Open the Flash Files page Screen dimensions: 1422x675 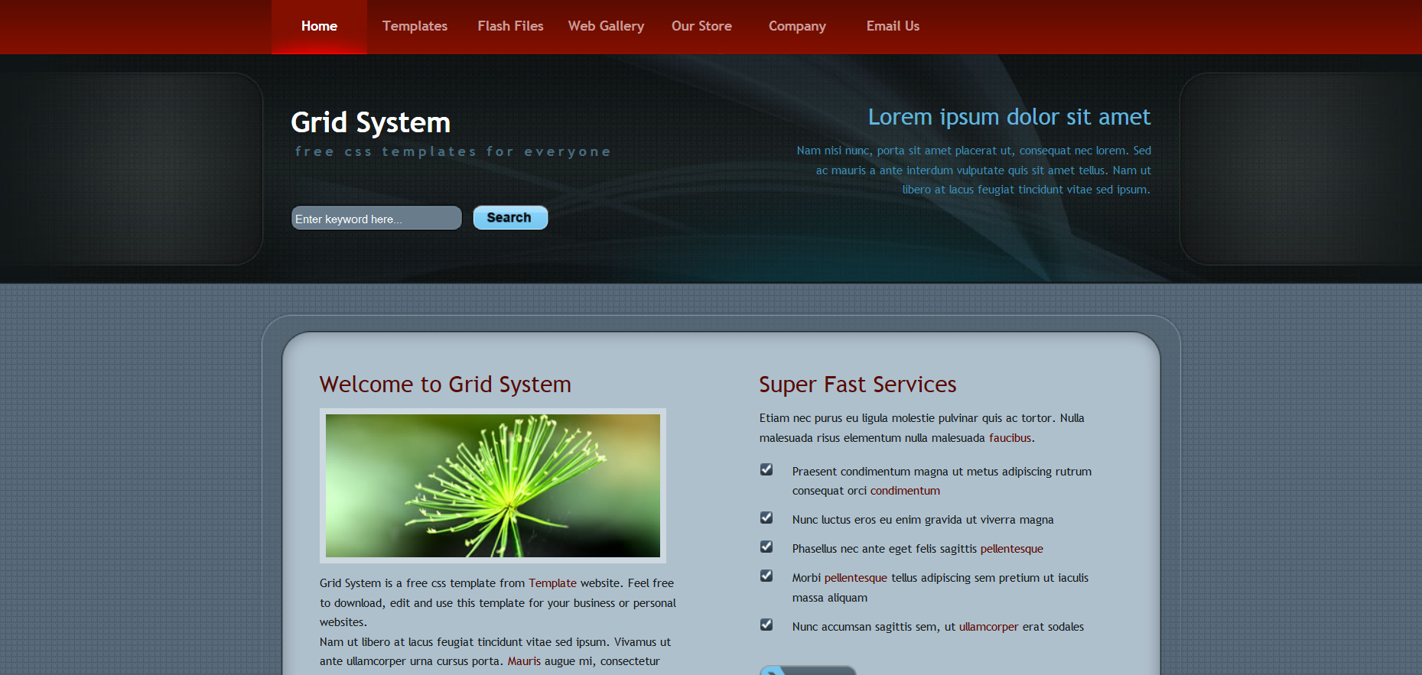[x=510, y=27]
